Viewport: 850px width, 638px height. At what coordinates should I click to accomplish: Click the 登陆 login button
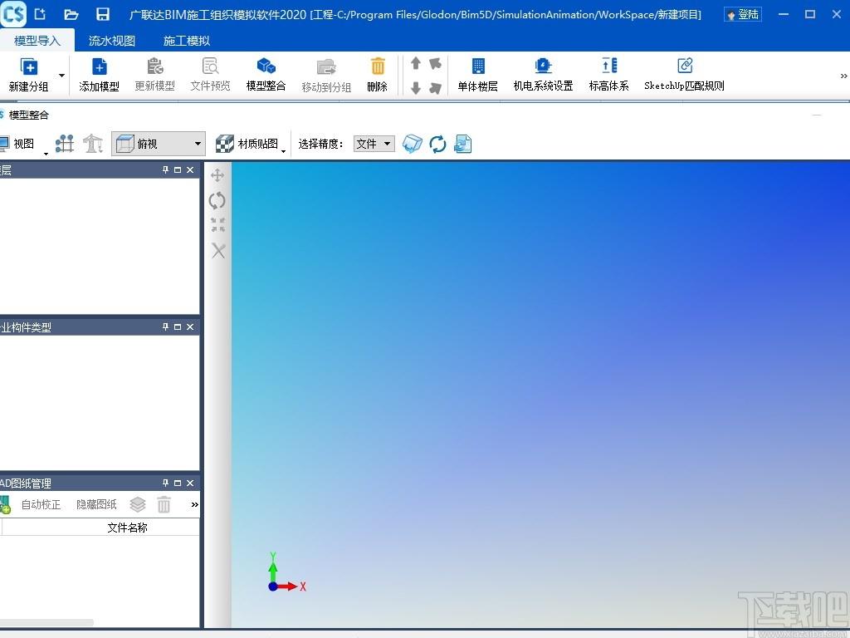pos(743,14)
